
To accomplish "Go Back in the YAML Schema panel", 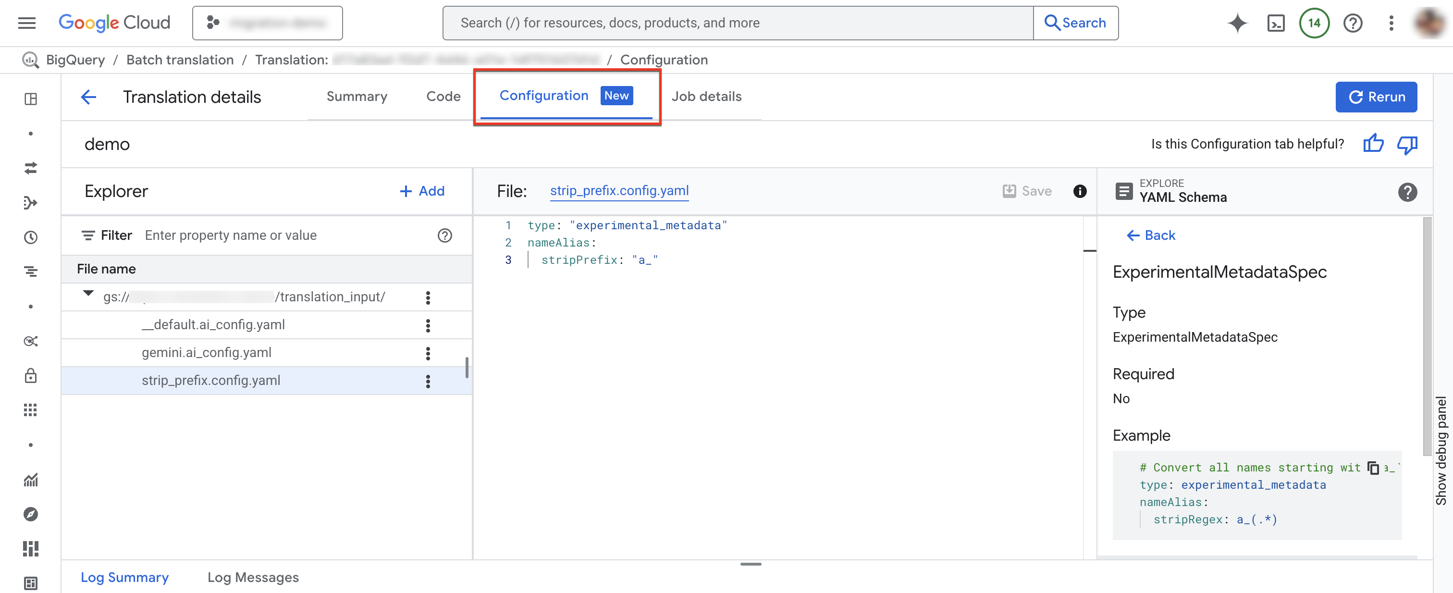I will (x=1151, y=235).
